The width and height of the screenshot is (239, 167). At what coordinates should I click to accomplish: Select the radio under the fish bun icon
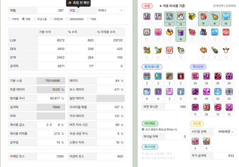pos(203,57)
